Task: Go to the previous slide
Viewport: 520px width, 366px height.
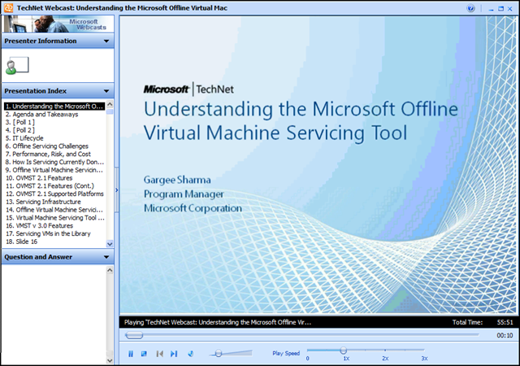Action: pos(160,354)
